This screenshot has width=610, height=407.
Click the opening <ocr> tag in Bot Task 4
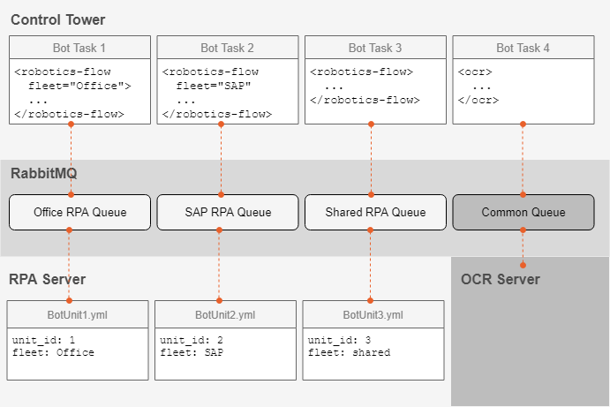[x=475, y=72]
